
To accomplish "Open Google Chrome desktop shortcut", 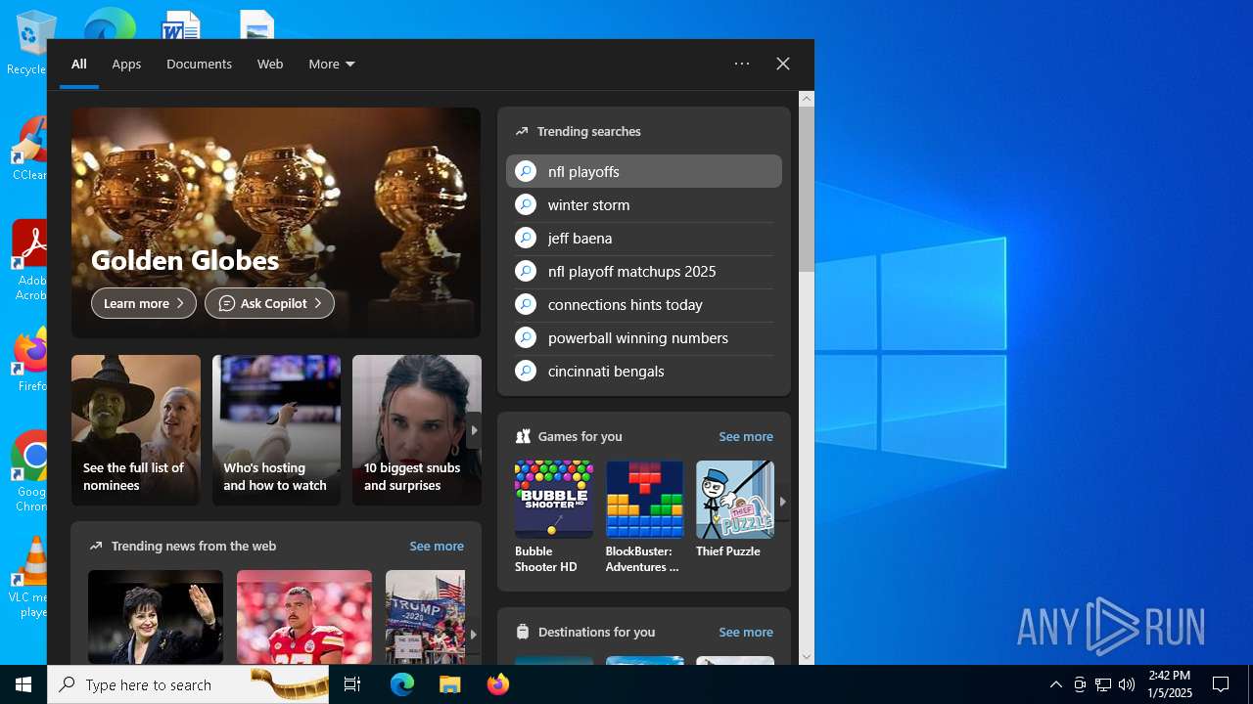I will tap(29, 470).
